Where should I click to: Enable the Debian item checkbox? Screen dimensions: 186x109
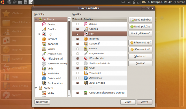(78, 24)
